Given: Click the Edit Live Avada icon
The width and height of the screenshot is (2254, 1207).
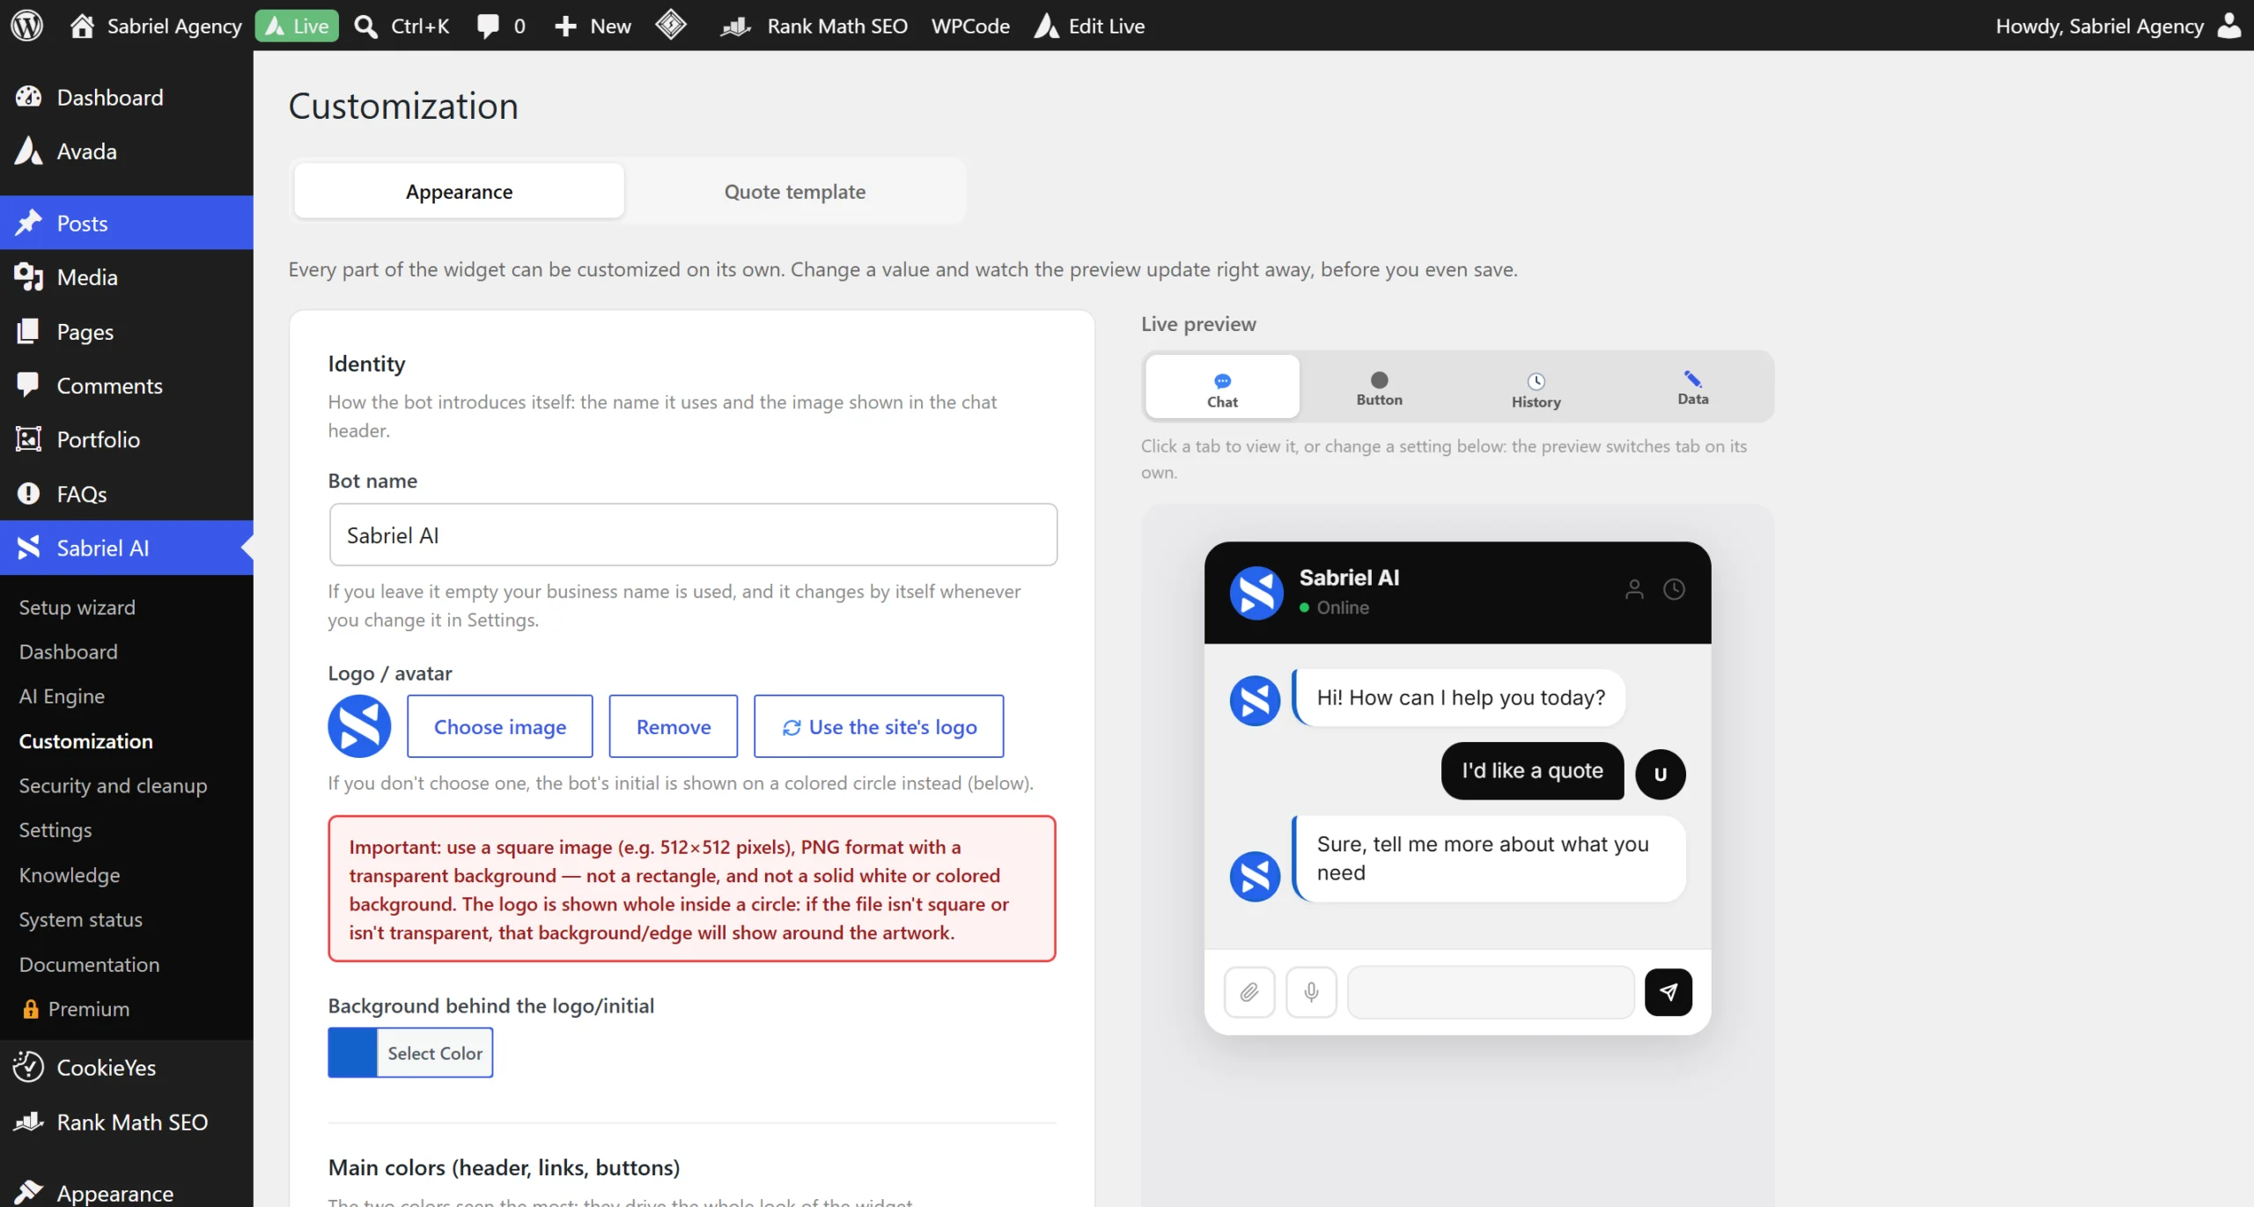Looking at the screenshot, I should (x=1046, y=26).
